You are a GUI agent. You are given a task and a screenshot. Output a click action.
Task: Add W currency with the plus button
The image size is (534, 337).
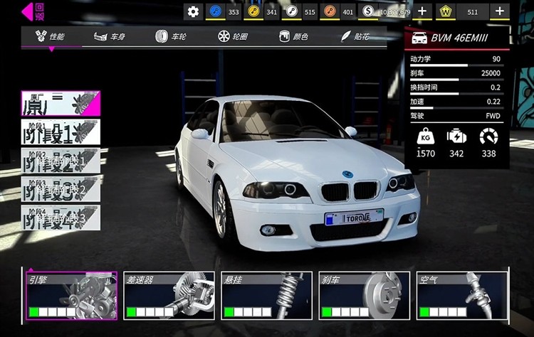[x=500, y=11]
